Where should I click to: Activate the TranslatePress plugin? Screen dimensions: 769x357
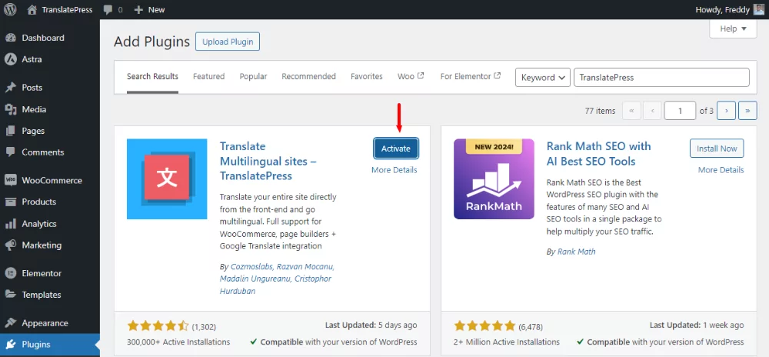(x=396, y=148)
